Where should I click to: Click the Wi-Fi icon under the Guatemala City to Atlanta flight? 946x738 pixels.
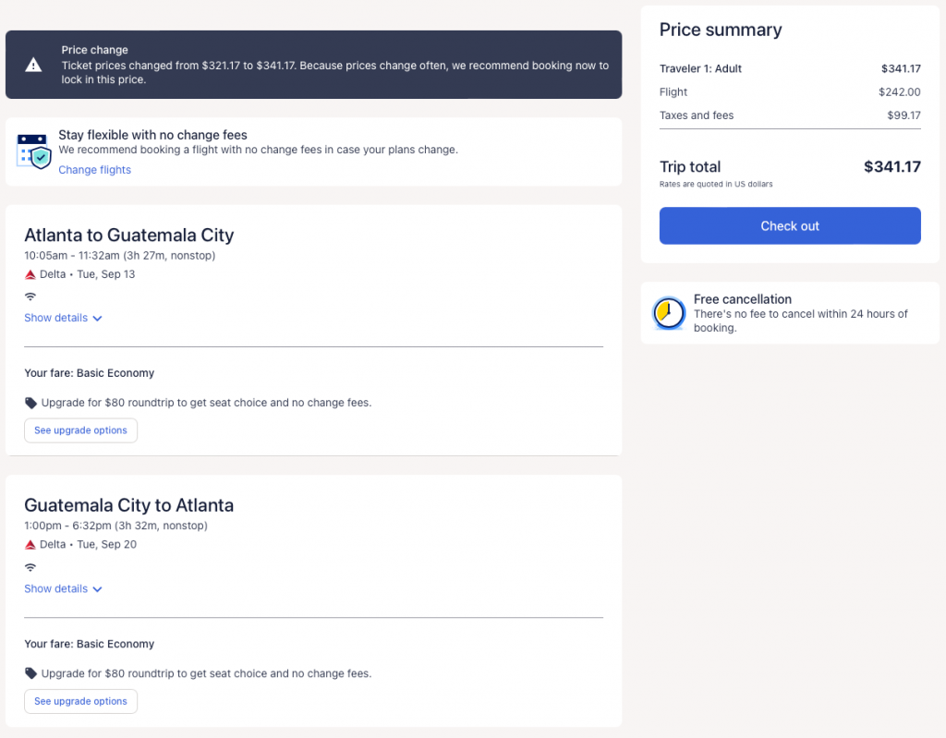30,567
